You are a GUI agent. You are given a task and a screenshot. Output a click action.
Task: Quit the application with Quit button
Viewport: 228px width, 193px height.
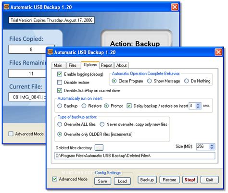tap(209, 180)
